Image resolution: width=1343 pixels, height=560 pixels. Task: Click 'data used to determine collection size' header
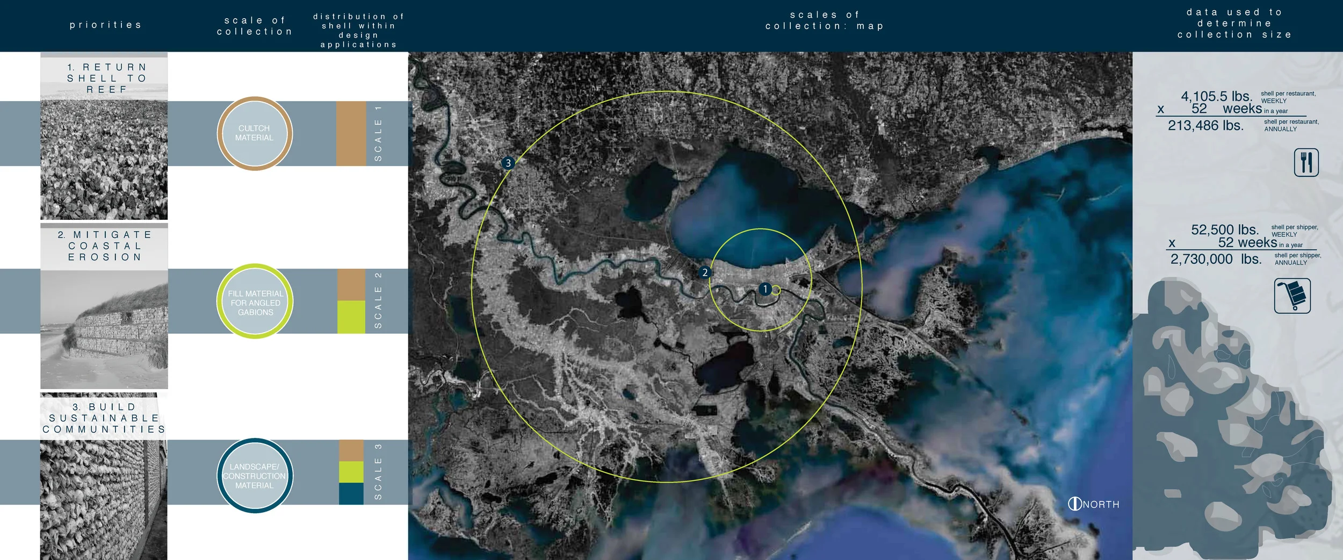1234,23
